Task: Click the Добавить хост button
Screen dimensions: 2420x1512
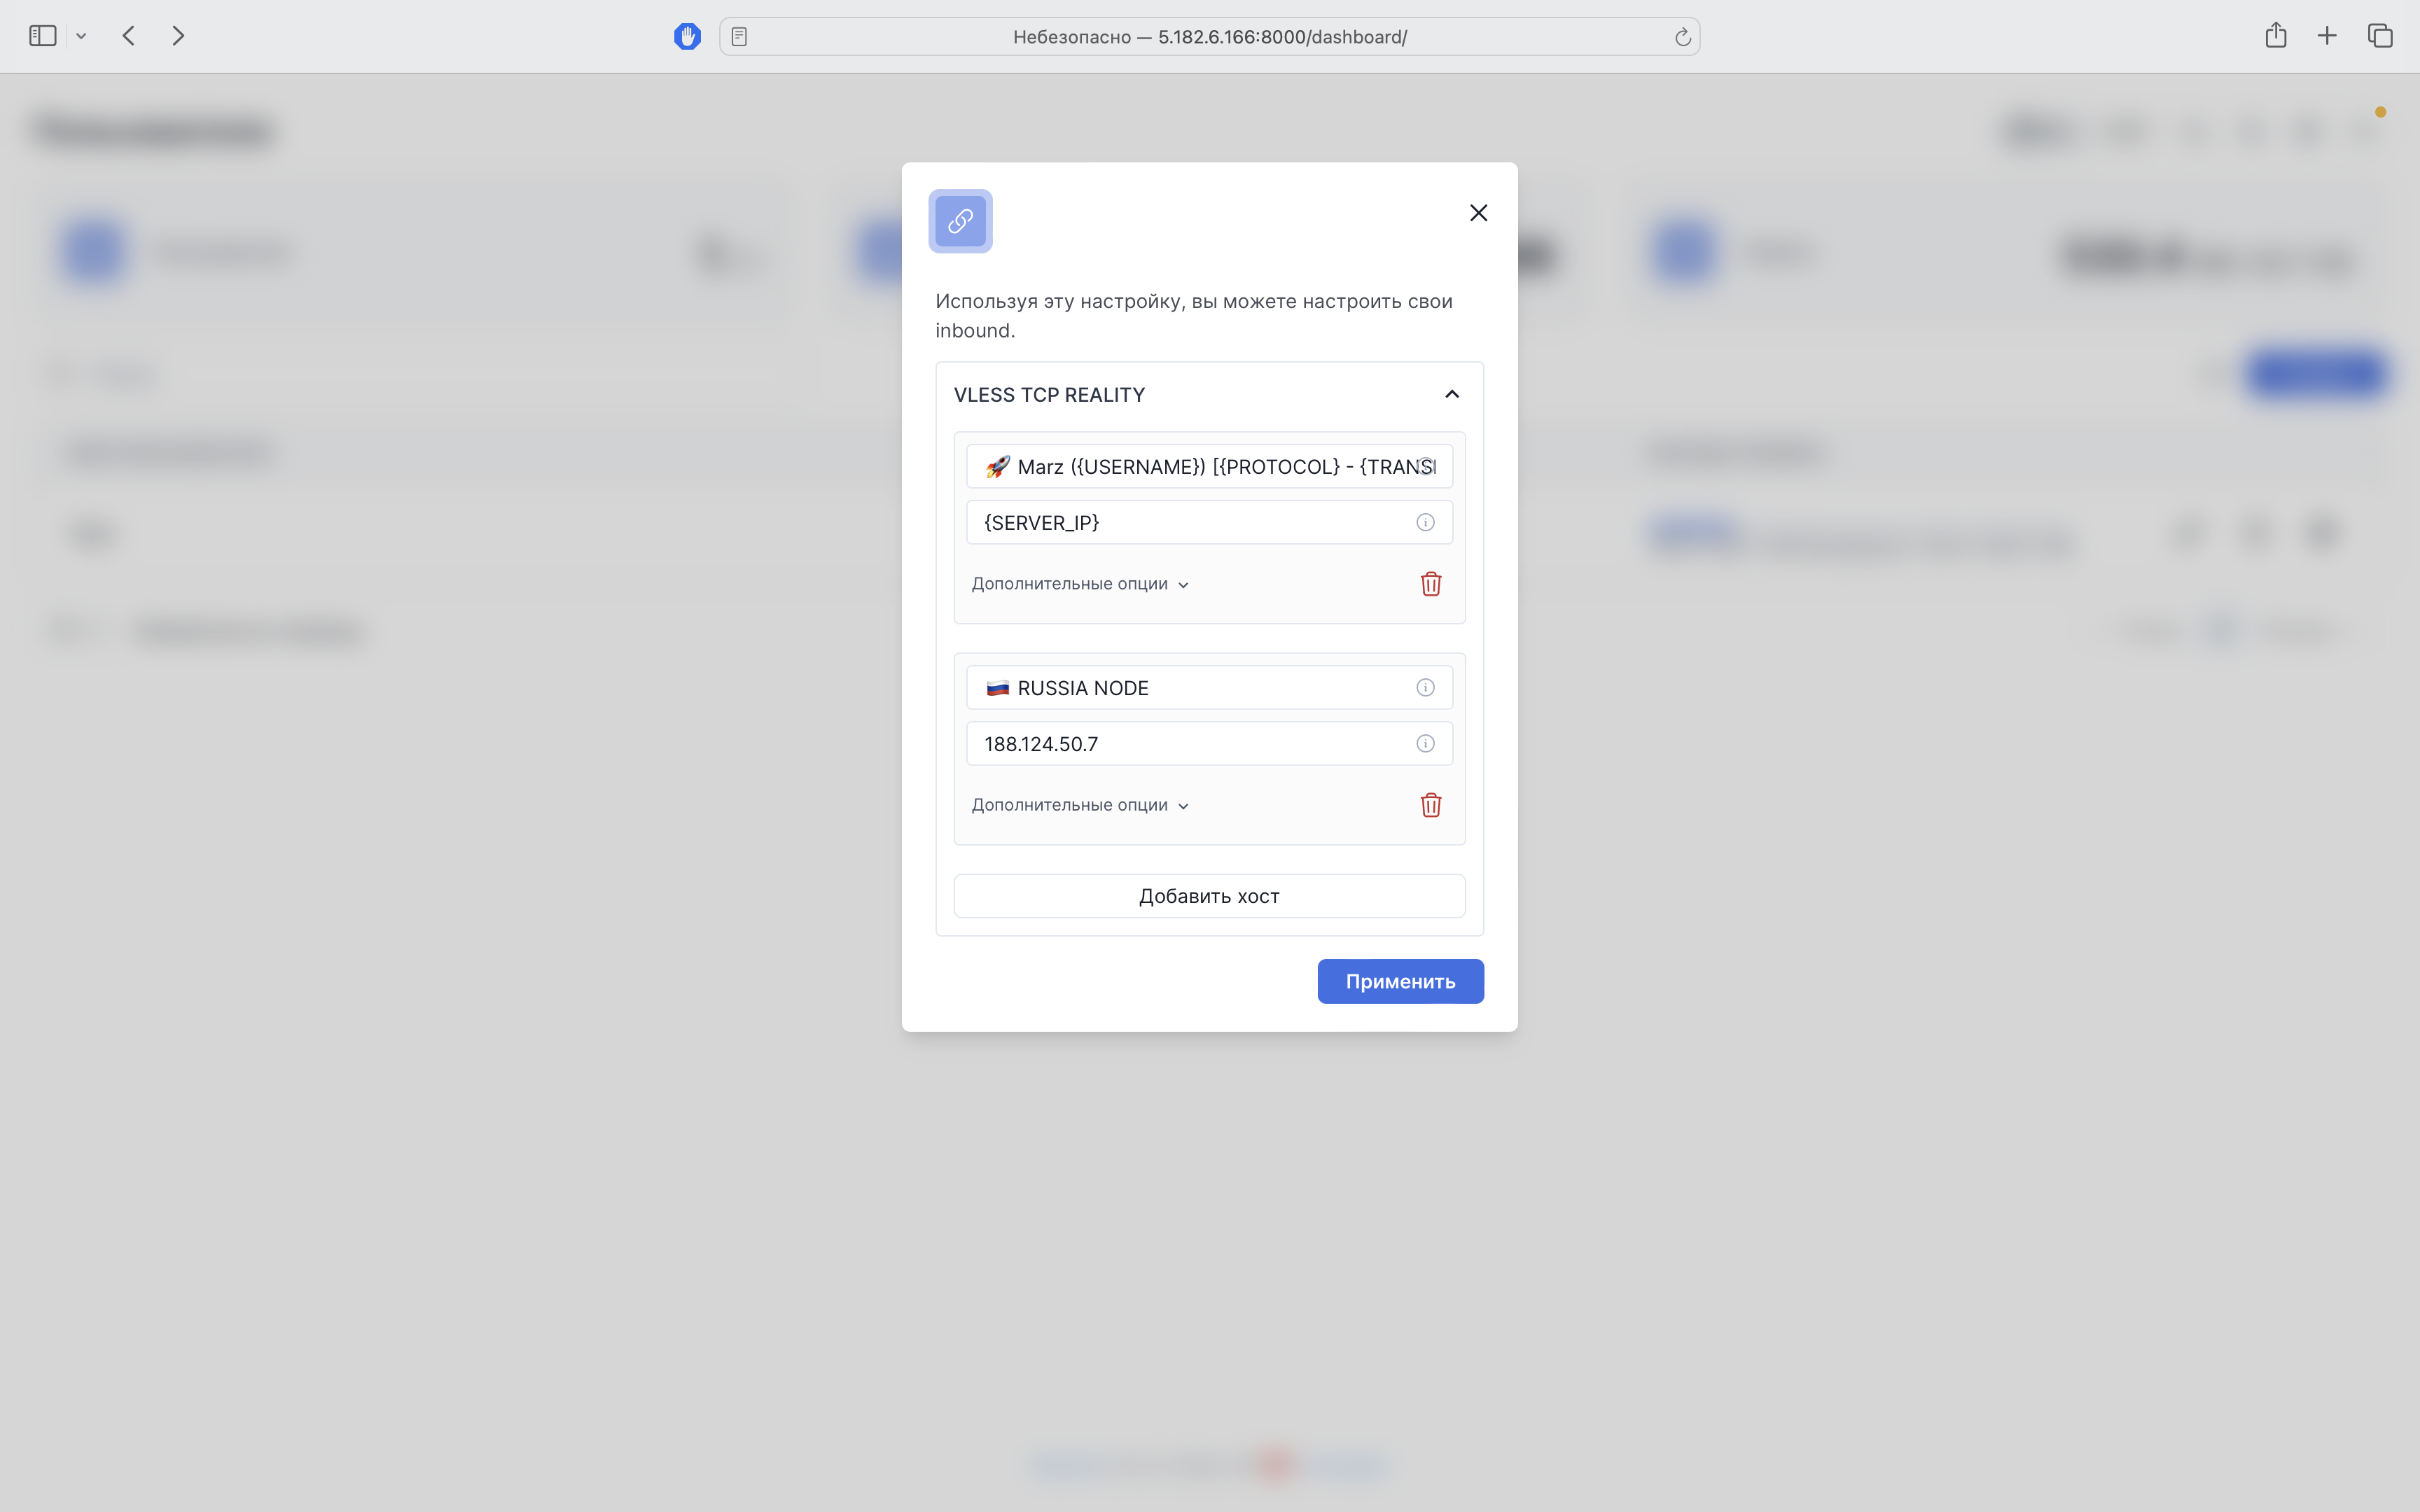Action: tap(1208, 896)
